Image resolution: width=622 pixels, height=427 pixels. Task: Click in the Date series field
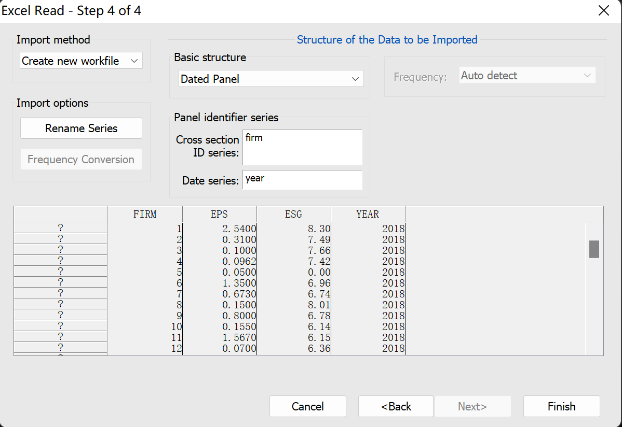302,179
